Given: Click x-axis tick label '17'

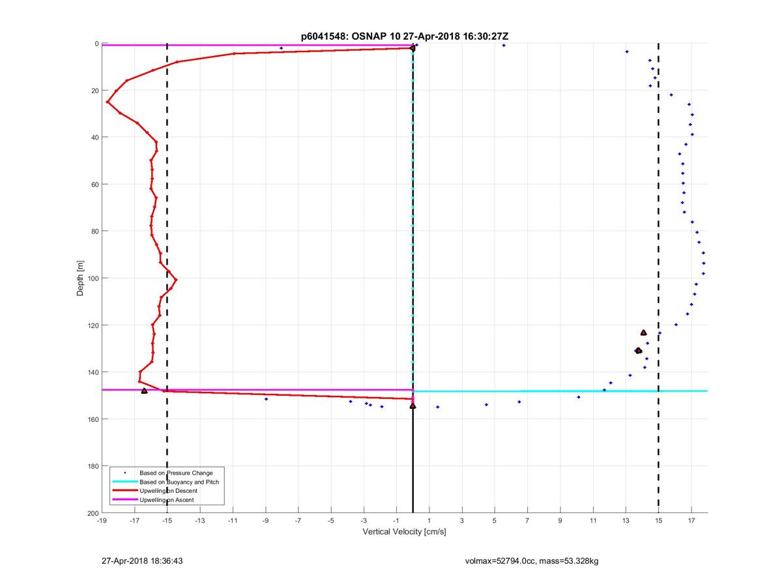Looking at the screenshot, I should coord(691,520).
